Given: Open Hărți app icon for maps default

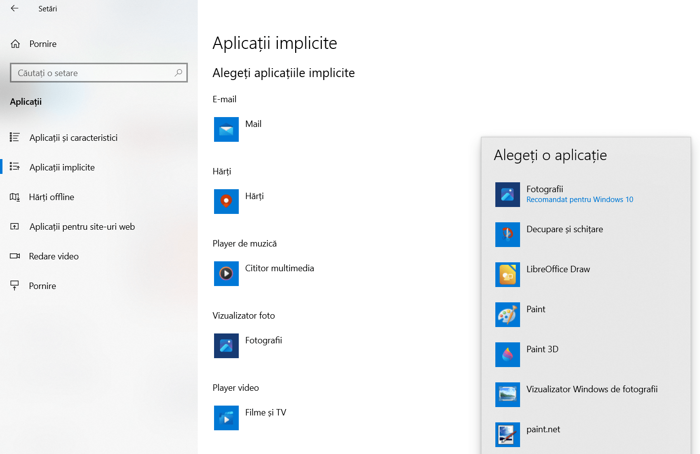Looking at the screenshot, I should 226,202.
